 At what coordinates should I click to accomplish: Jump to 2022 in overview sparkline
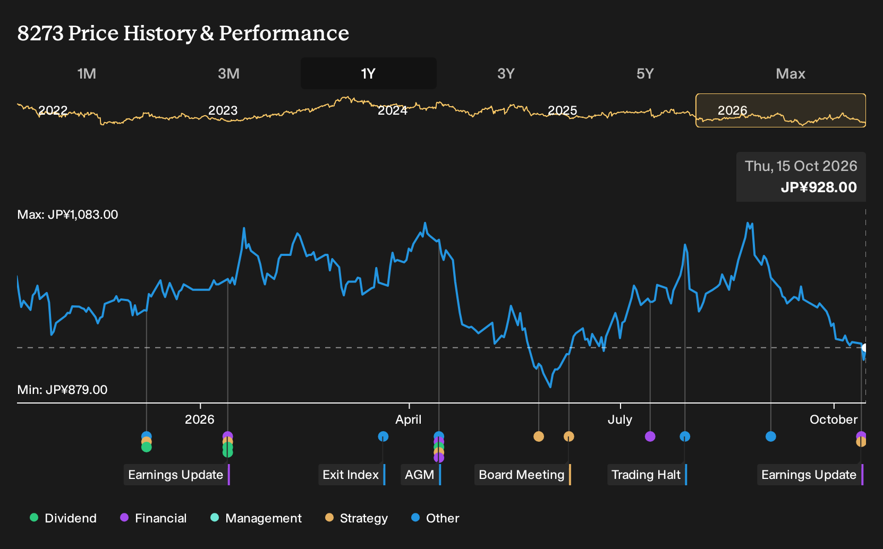point(53,110)
